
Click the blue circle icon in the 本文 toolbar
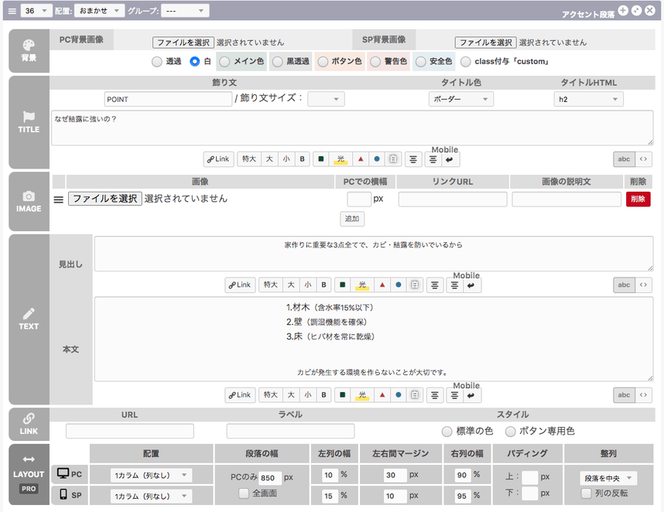point(399,395)
